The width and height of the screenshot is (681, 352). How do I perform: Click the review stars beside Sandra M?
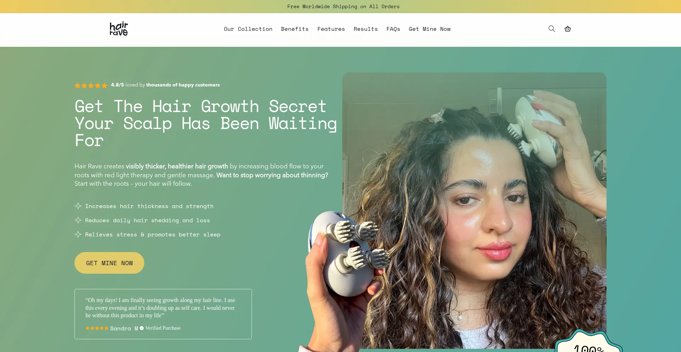(97, 328)
